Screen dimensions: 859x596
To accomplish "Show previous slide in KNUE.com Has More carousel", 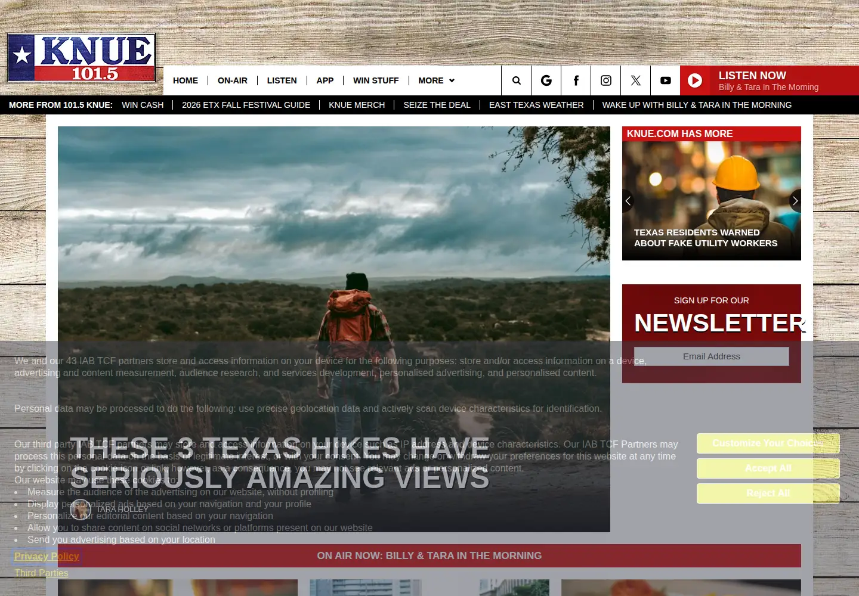I will (628, 201).
